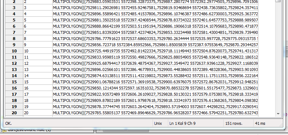Click the window resize grip in status bar

281,125
